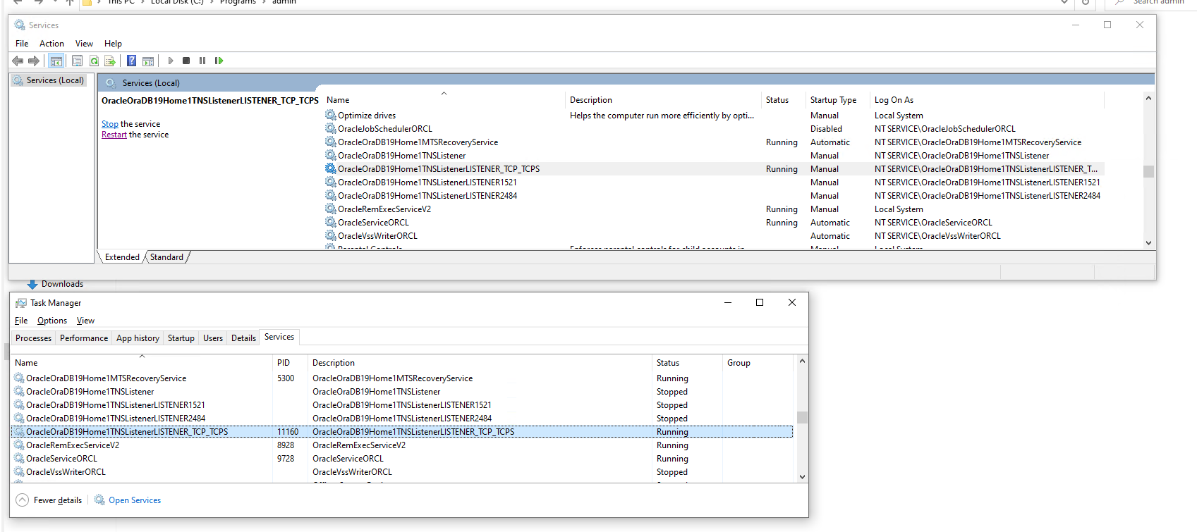The height and width of the screenshot is (532, 1197).
Task: Click the Restart Service green icon
Action: click(219, 61)
